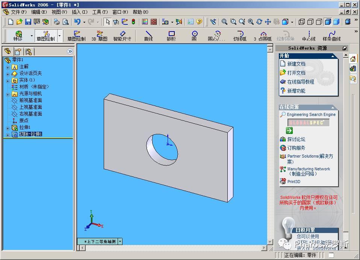The width and height of the screenshot is (360, 260).
Task: Toggle the Select arrow cursor tool
Action: [x=107, y=22]
